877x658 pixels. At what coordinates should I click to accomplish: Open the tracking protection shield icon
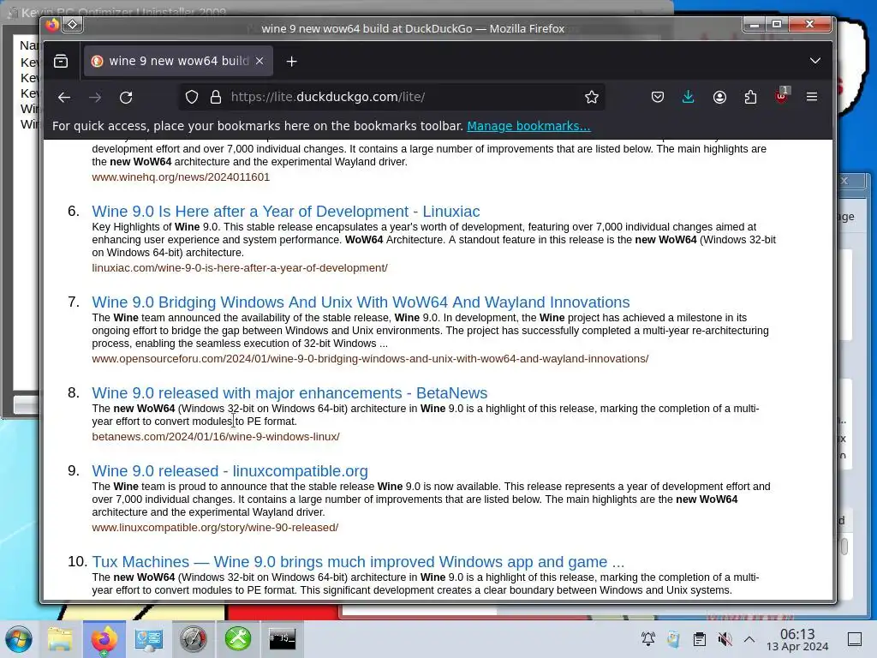pos(192,98)
